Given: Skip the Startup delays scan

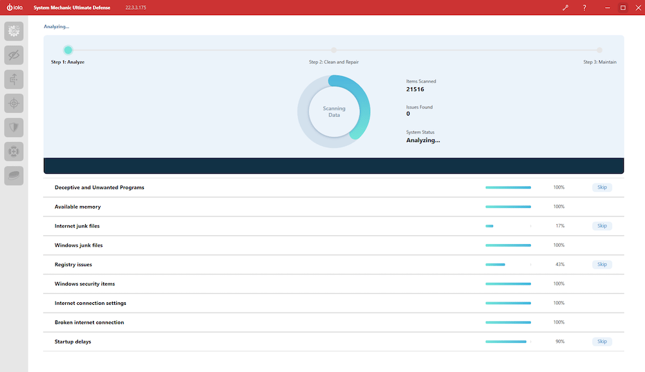Looking at the screenshot, I should (602, 342).
